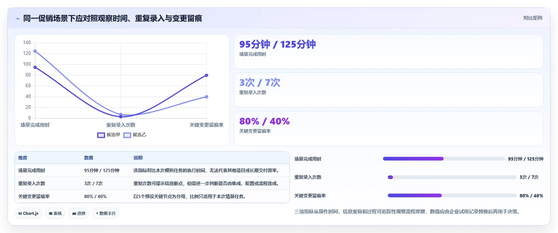
Task: Click 候选乙 data point at 关键变更留痕率
Action: 206,97
